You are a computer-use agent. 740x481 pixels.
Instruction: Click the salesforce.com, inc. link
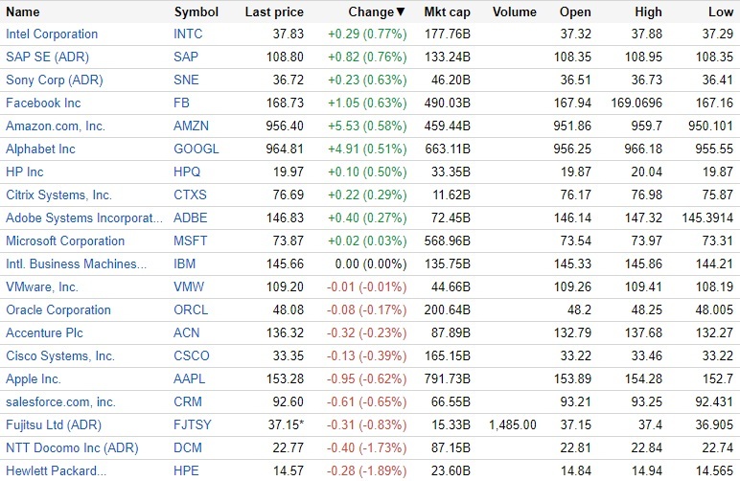(60, 402)
